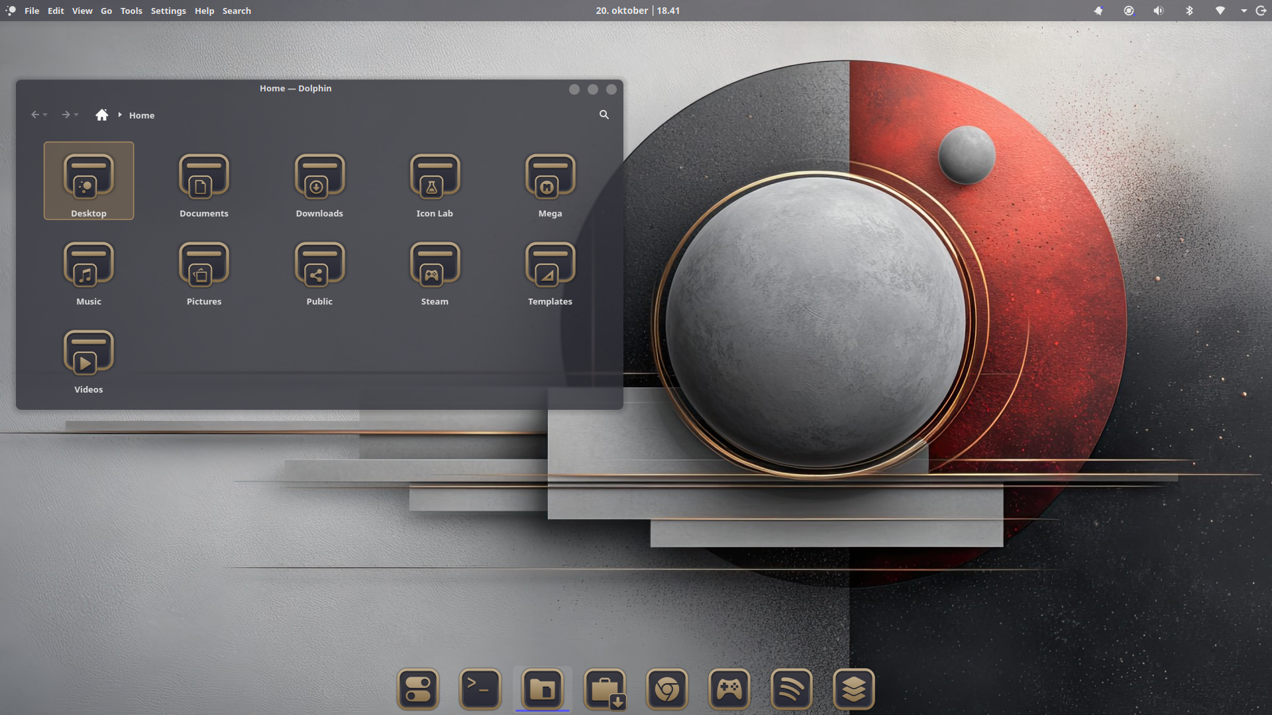Click the Dolphin search magnifier icon
This screenshot has width=1272, height=715.
point(604,115)
